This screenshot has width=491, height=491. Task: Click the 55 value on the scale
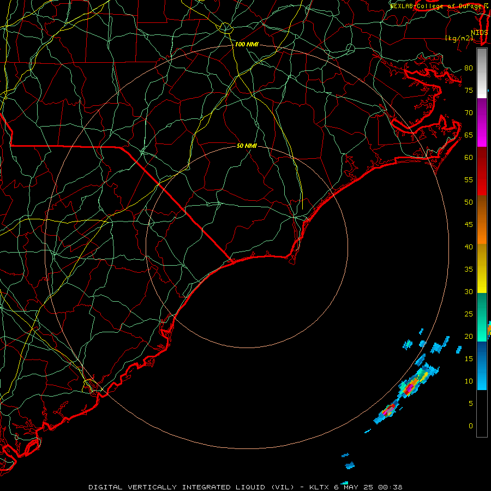(x=469, y=179)
